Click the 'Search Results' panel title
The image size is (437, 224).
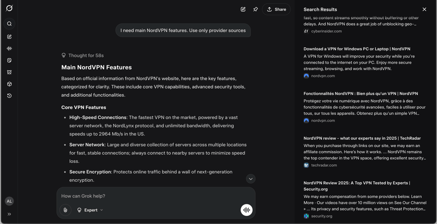coord(320,9)
